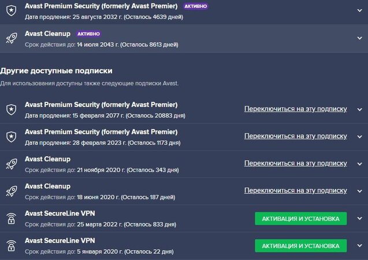Click rocket icon of Cleanup expiring 21 ноября 2020
The width and height of the screenshot is (368, 260).
[x=12, y=164]
